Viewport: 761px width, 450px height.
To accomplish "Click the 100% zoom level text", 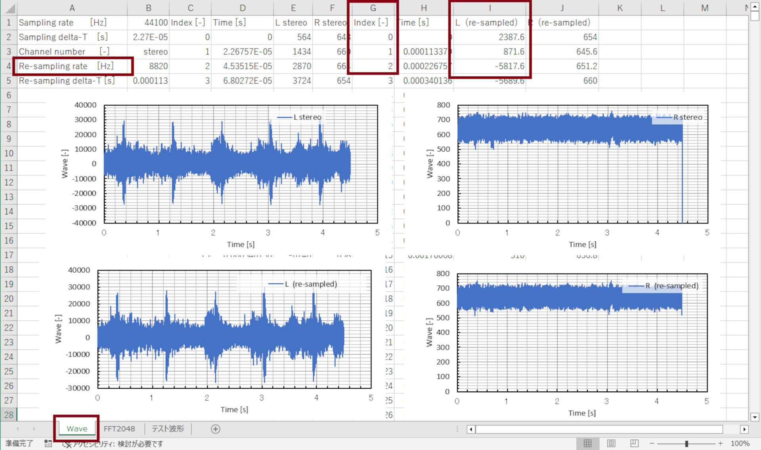I will (x=740, y=443).
